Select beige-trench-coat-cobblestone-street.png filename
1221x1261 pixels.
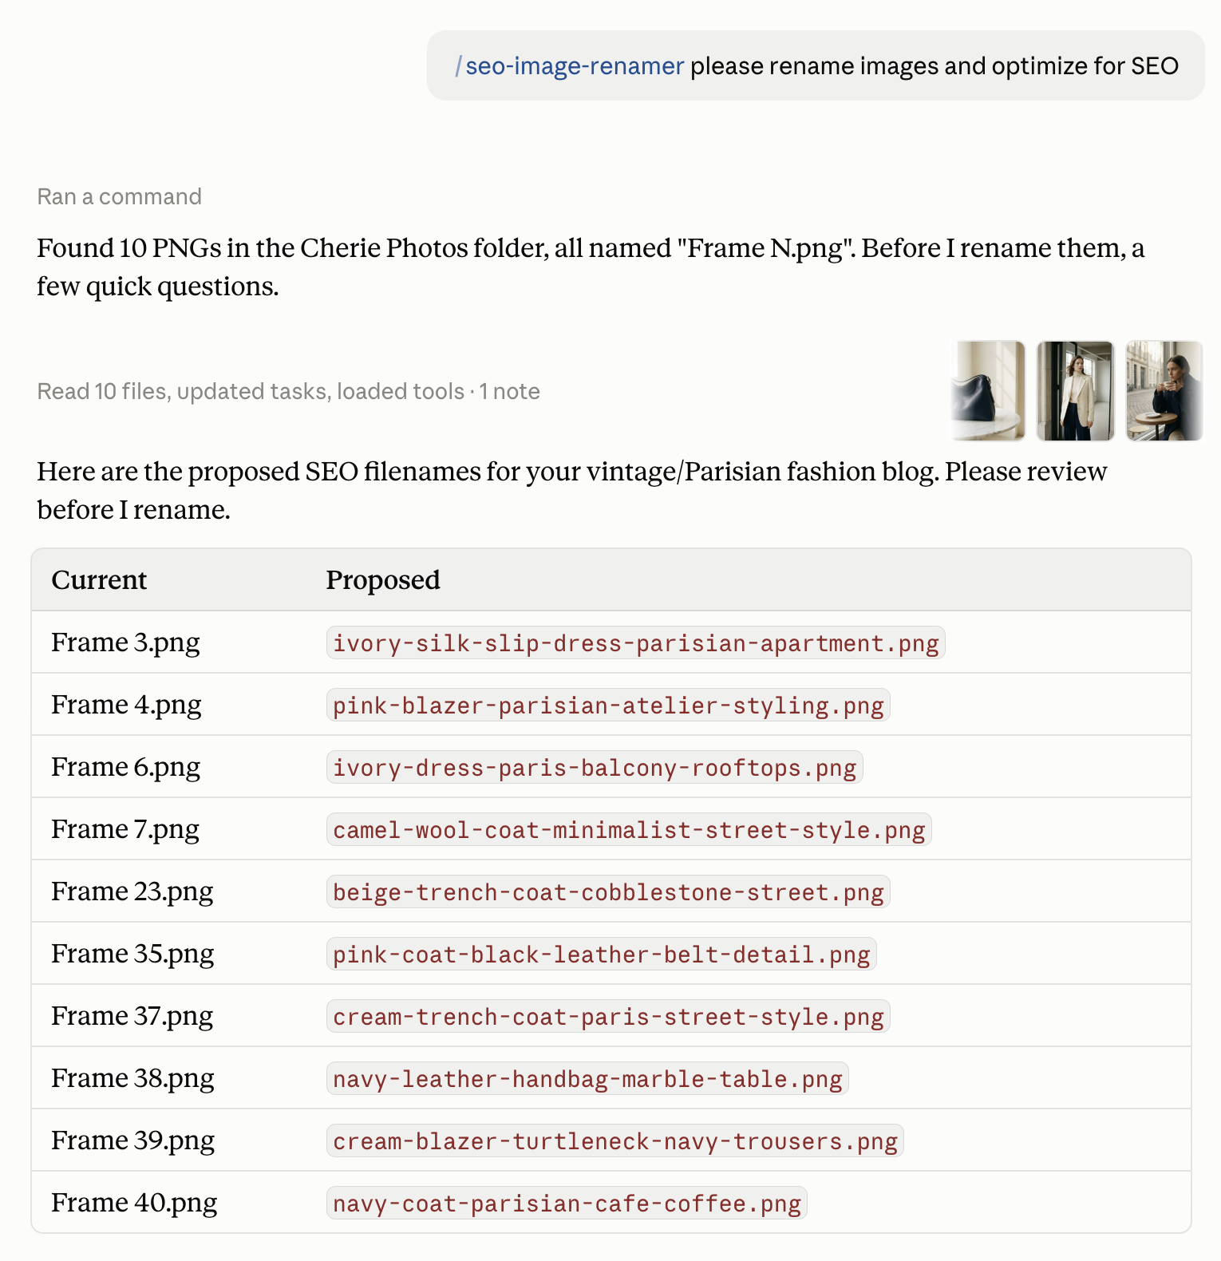coord(608,891)
